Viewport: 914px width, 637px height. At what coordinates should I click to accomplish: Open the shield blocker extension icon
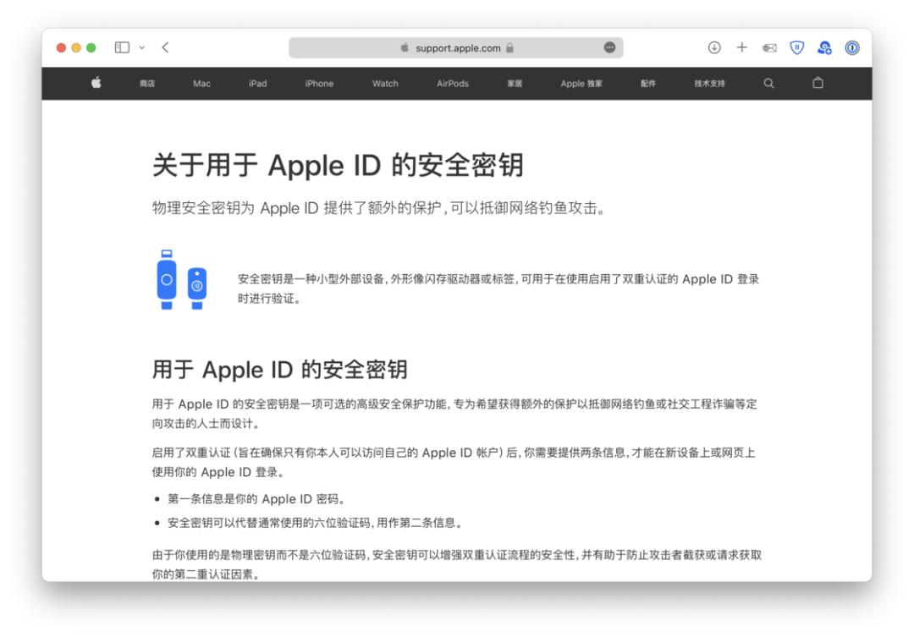(x=797, y=47)
